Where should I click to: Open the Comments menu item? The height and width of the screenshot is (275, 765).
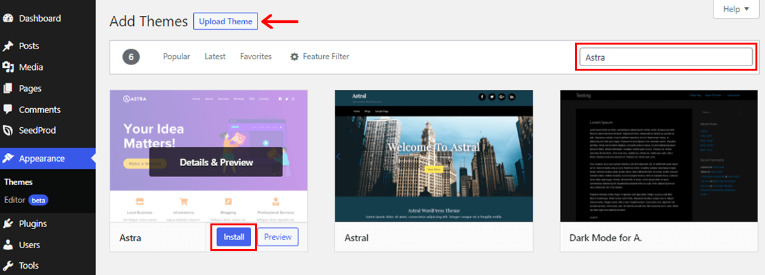point(48,109)
